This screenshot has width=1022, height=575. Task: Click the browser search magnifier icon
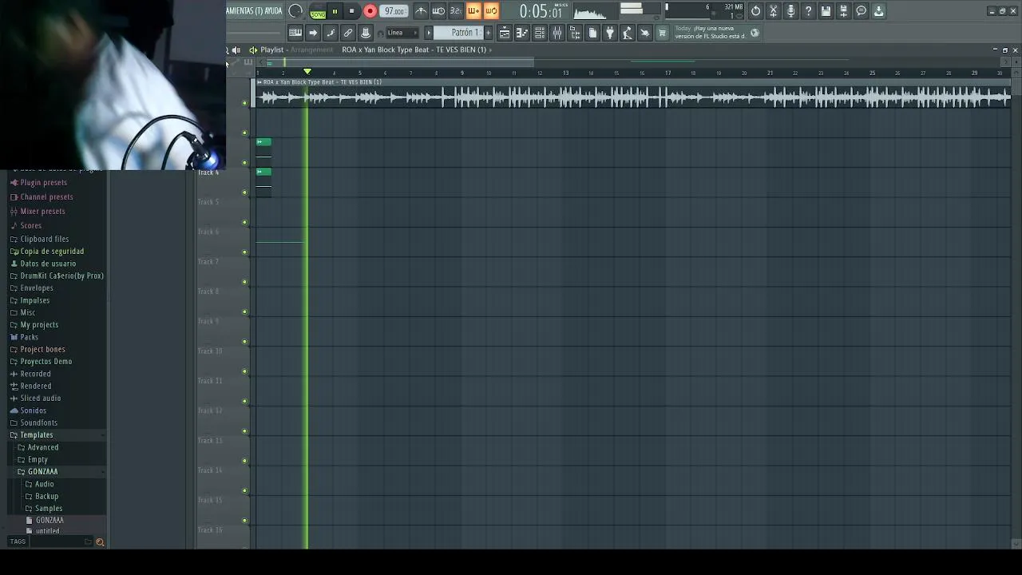click(100, 542)
